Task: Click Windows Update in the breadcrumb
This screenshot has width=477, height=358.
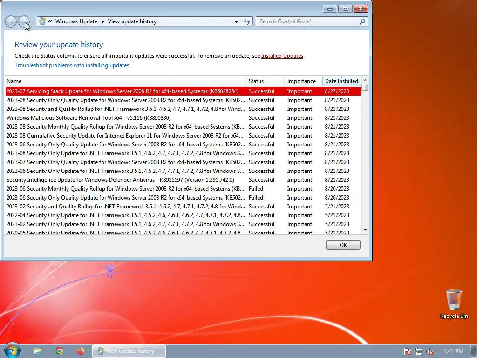Action: point(76,21)
